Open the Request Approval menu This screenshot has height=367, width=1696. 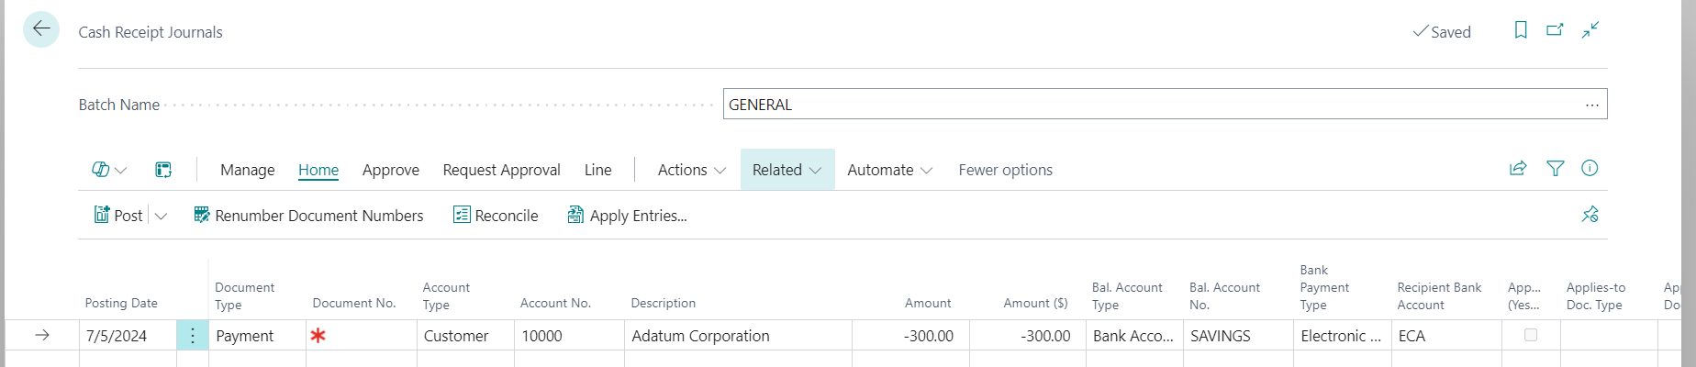(x=501, y=170)
